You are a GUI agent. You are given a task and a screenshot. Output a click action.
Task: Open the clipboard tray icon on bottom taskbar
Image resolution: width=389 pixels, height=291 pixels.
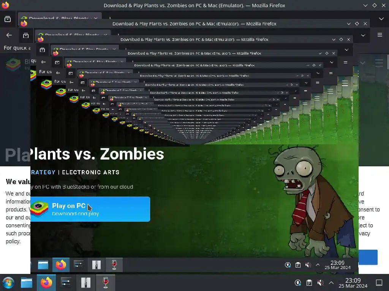coord(309,283)
